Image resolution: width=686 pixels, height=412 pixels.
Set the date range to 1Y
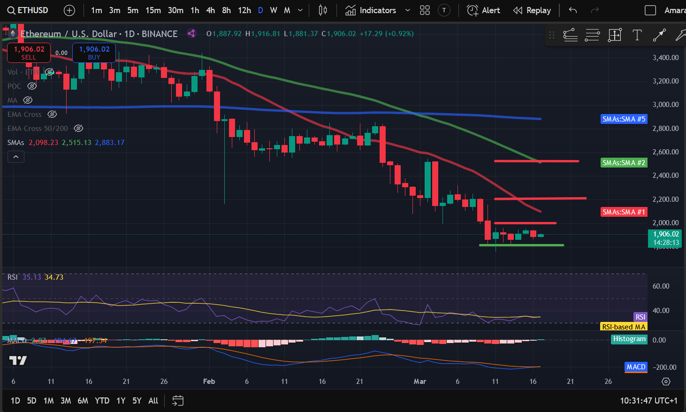click(x=121, y=401)
